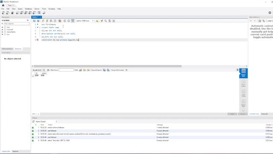Image resolution: width=273 pixels, height=154 pixels.
Task: Roll back the current transaction
Action: [69, 21]
